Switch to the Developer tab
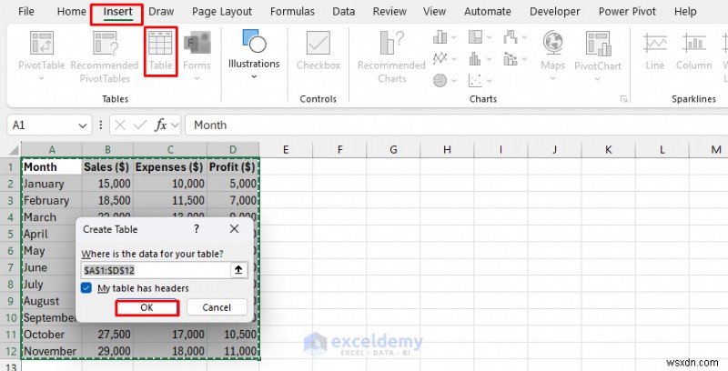Viewport: 728px width, 371px height. 555,12
